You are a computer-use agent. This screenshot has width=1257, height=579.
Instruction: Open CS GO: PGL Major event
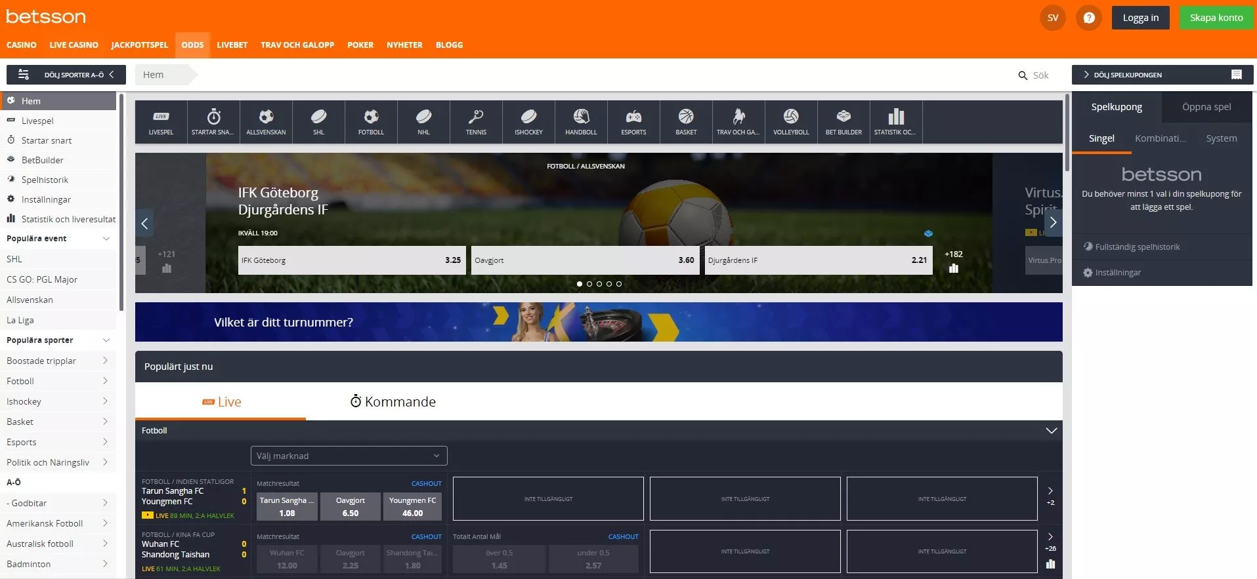[x=42, y=279]
